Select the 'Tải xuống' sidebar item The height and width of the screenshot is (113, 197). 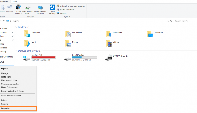tap(3, 52)
